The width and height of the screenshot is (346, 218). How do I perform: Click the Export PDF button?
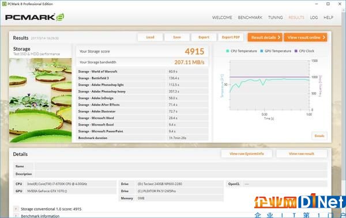pos(231,37)
